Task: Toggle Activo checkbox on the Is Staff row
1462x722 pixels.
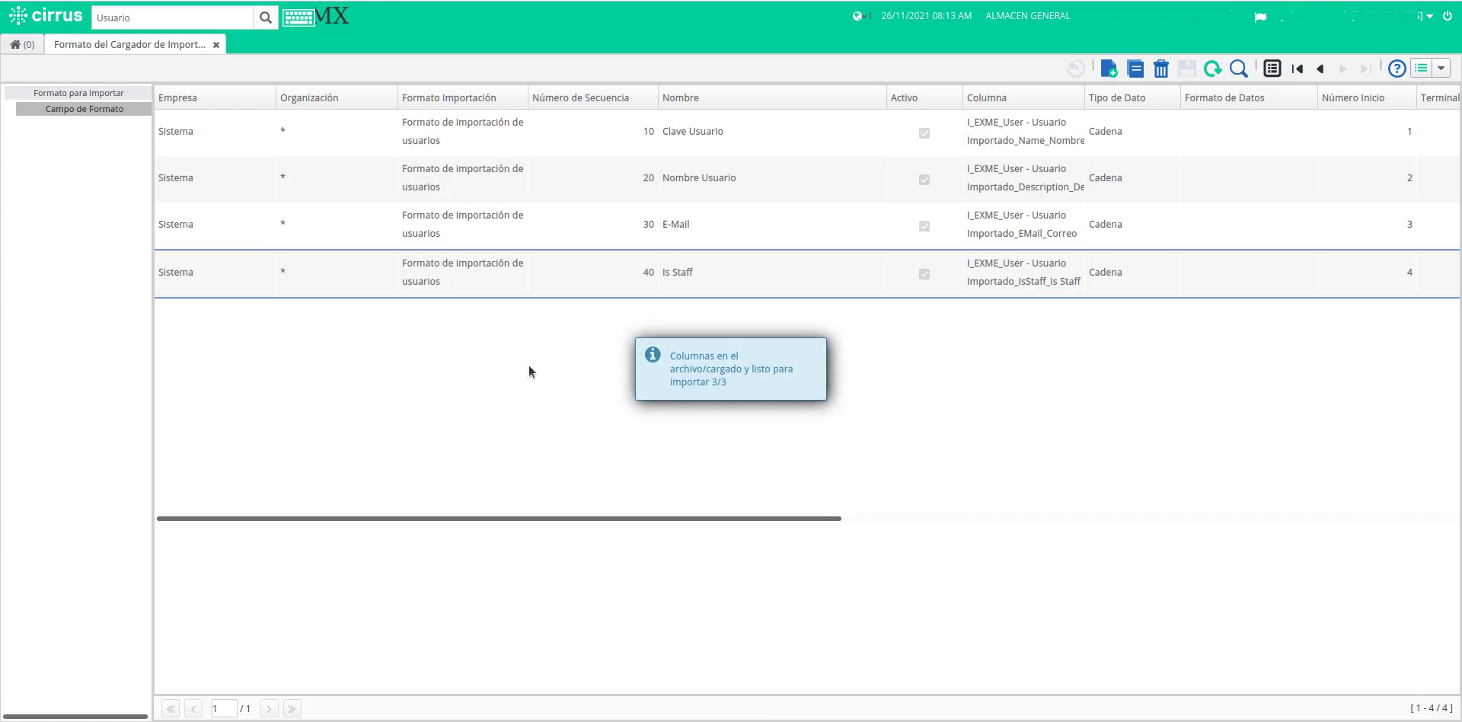Action: pyautogui.click(x=924, y=274)
